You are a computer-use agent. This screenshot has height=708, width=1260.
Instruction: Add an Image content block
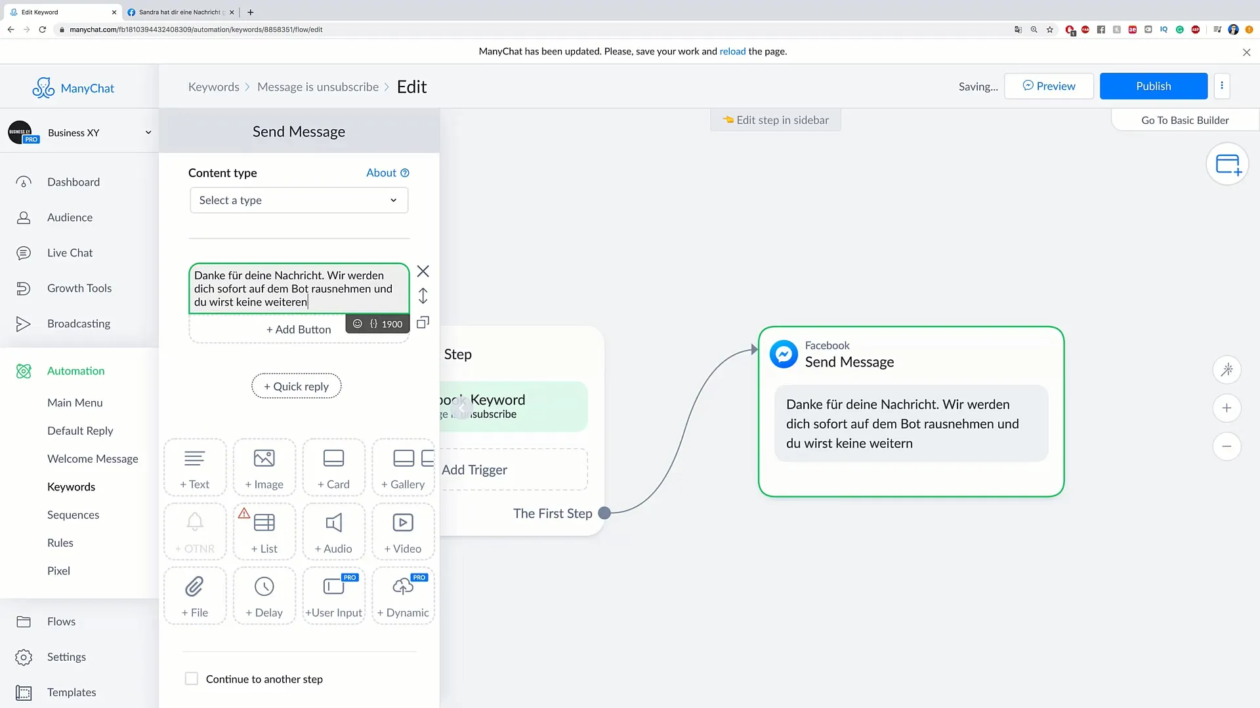pyautogui.click(x=264, y=467)
